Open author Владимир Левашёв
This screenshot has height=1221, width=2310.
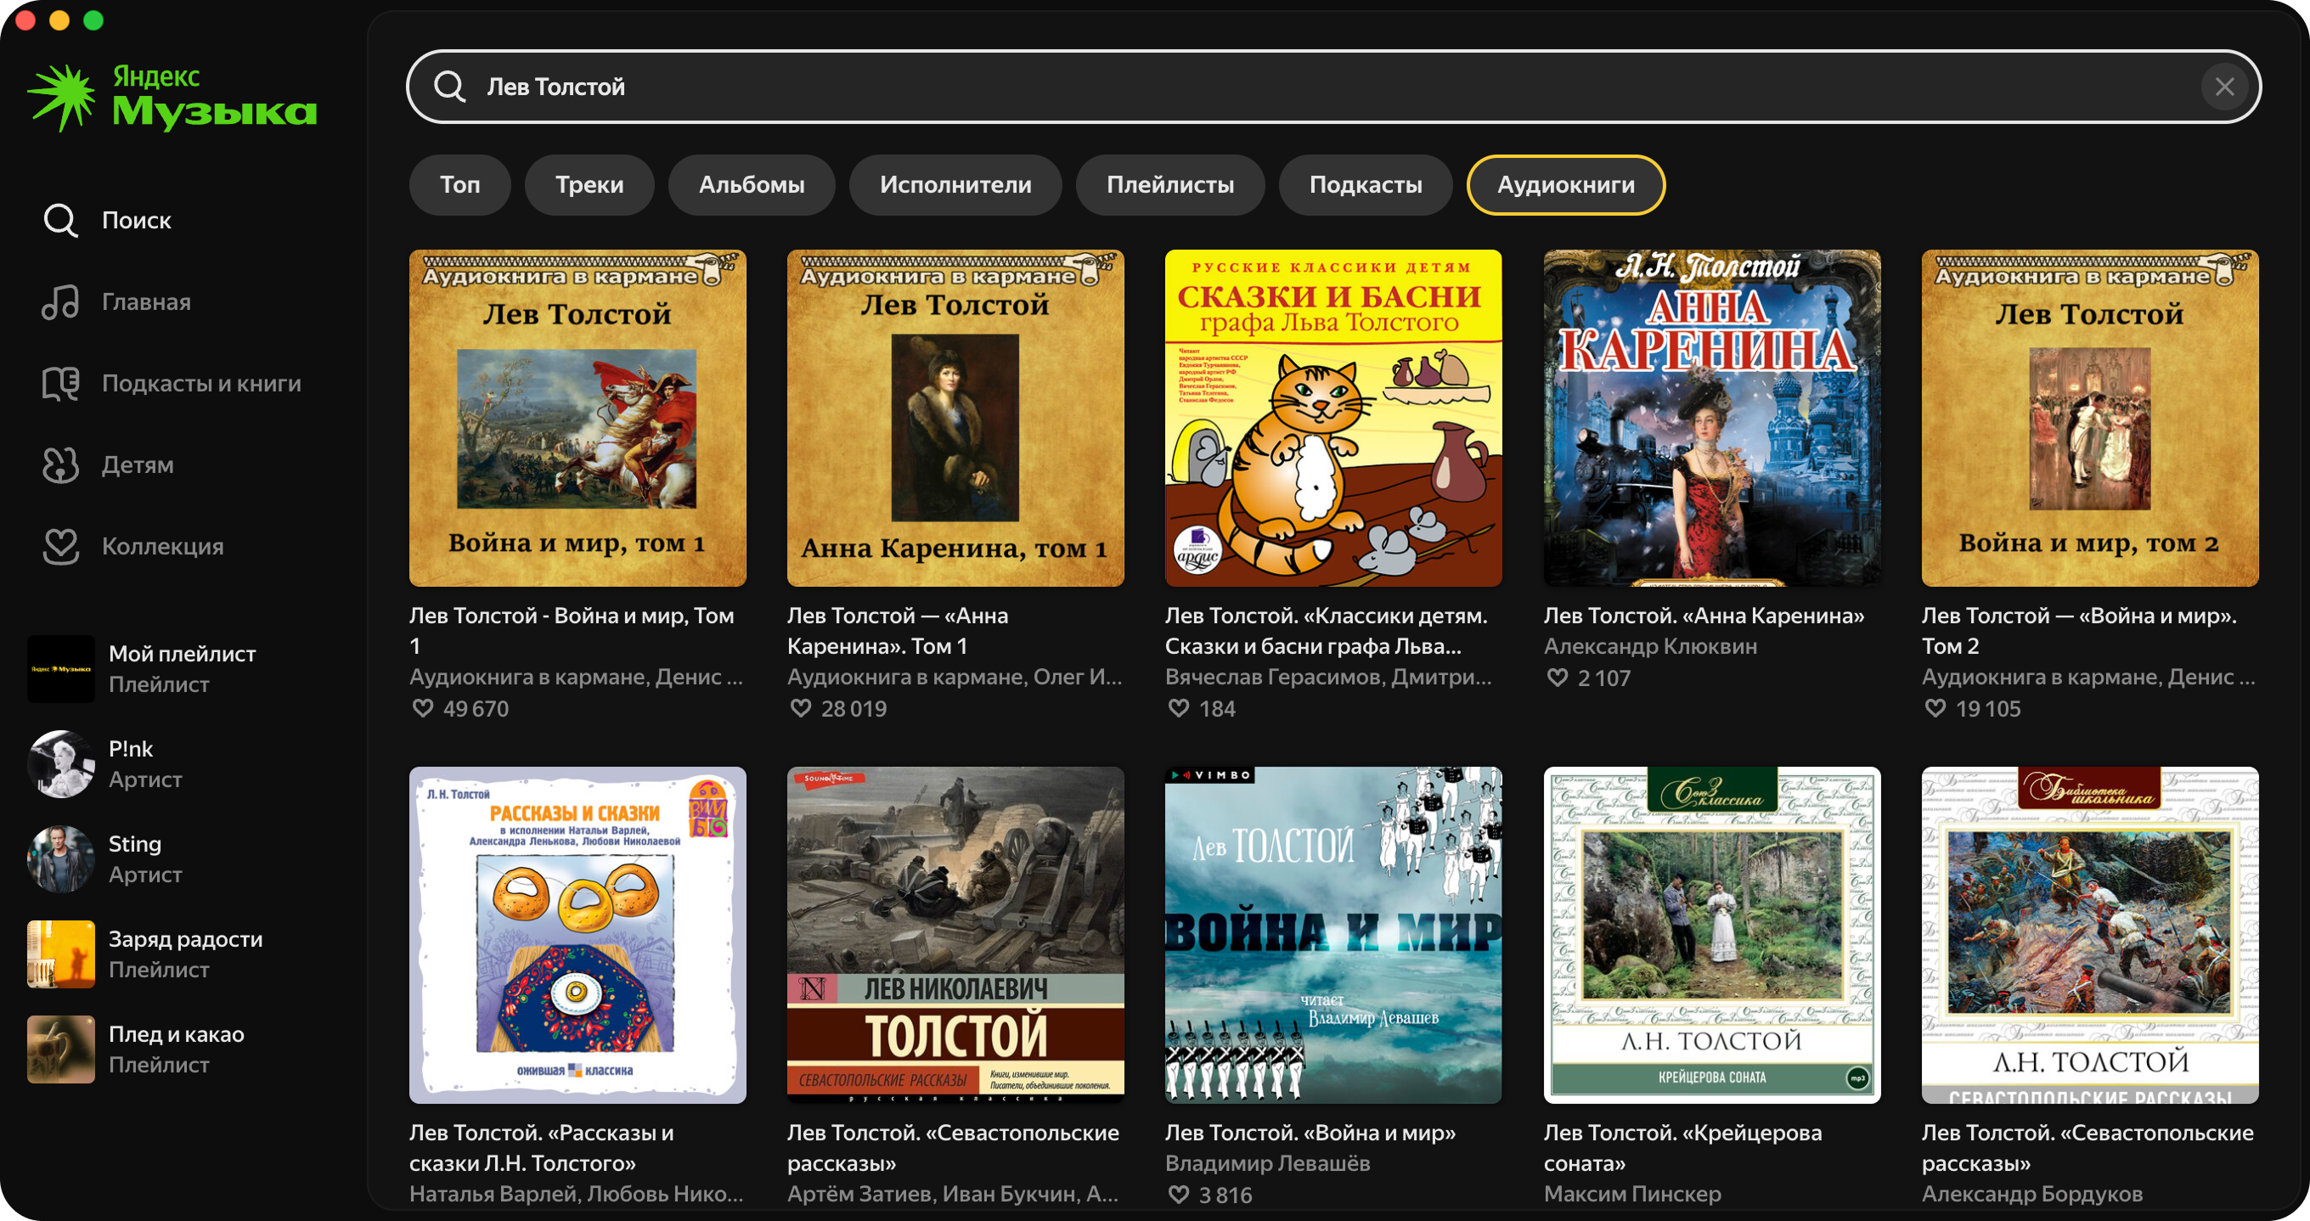(1267, 1163)
